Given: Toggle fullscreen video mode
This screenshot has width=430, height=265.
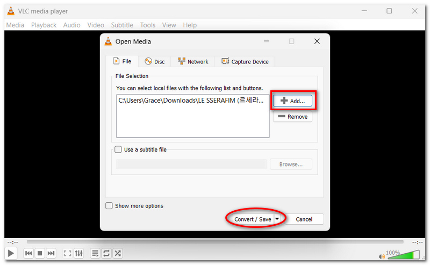Looking at the screenshot, I should pos(68,253).
